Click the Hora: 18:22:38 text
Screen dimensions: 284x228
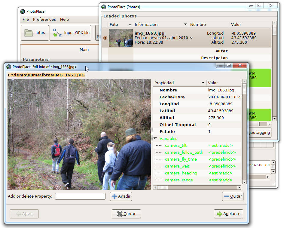click(149, 42)
